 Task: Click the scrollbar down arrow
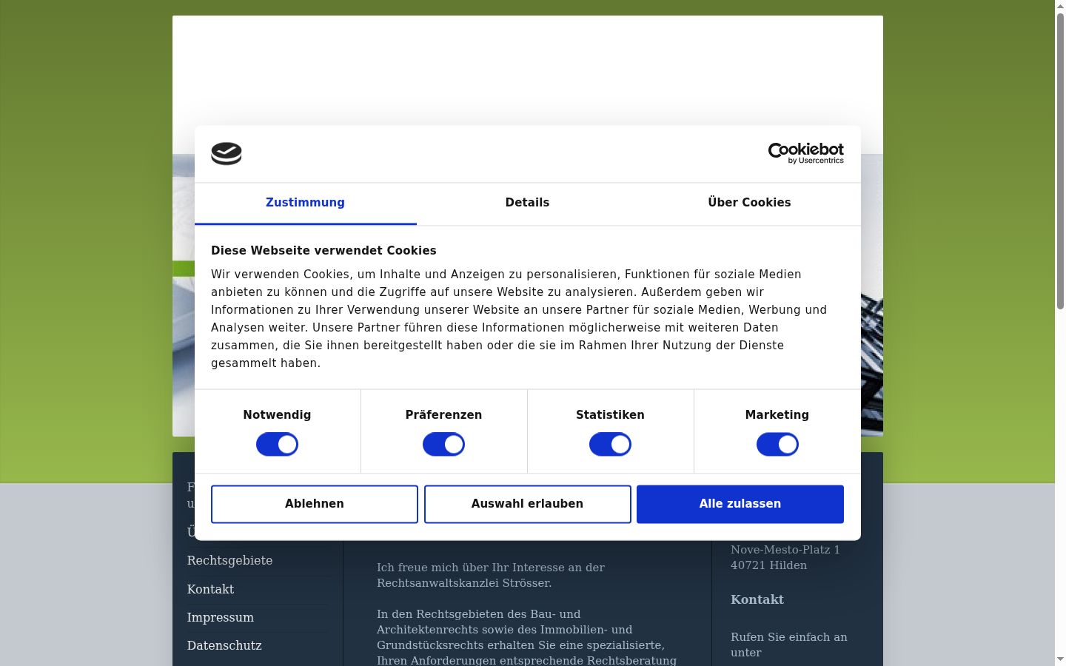(1060, 659)
